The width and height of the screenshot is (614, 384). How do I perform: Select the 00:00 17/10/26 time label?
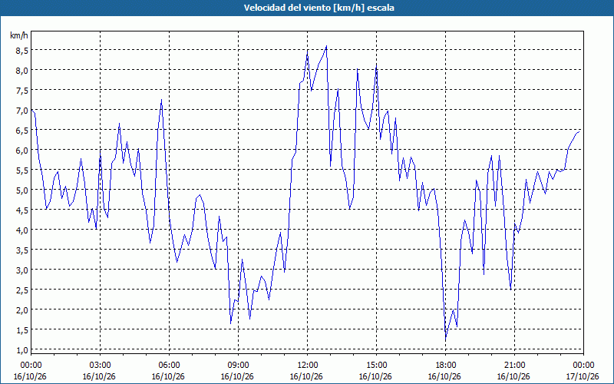coord(583,371)
